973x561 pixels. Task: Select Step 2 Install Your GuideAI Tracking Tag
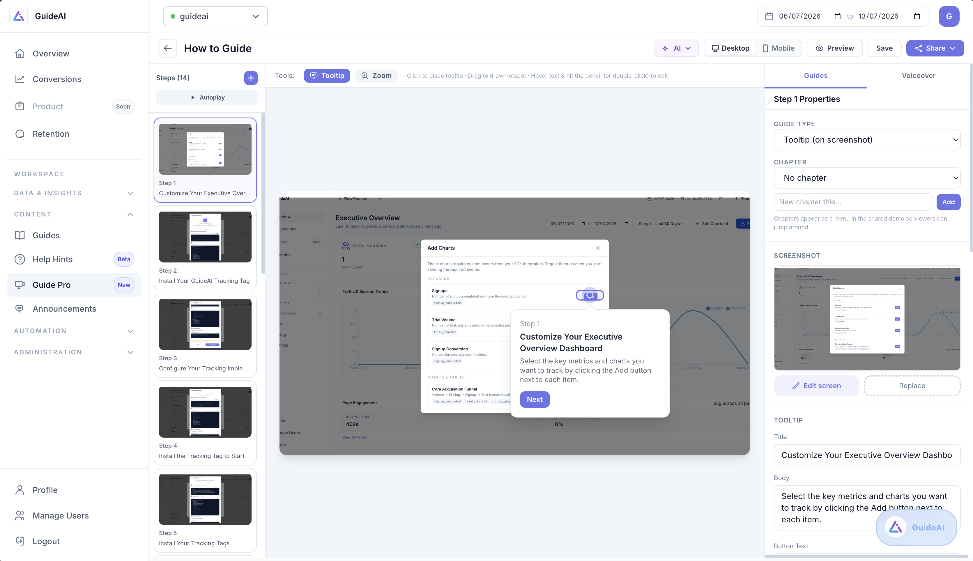point(205,248)
